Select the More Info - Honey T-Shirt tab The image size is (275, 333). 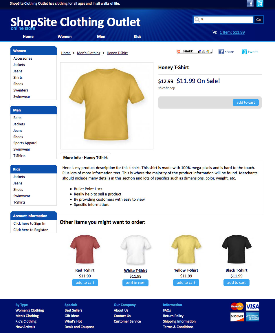click(x=85, y=158)
